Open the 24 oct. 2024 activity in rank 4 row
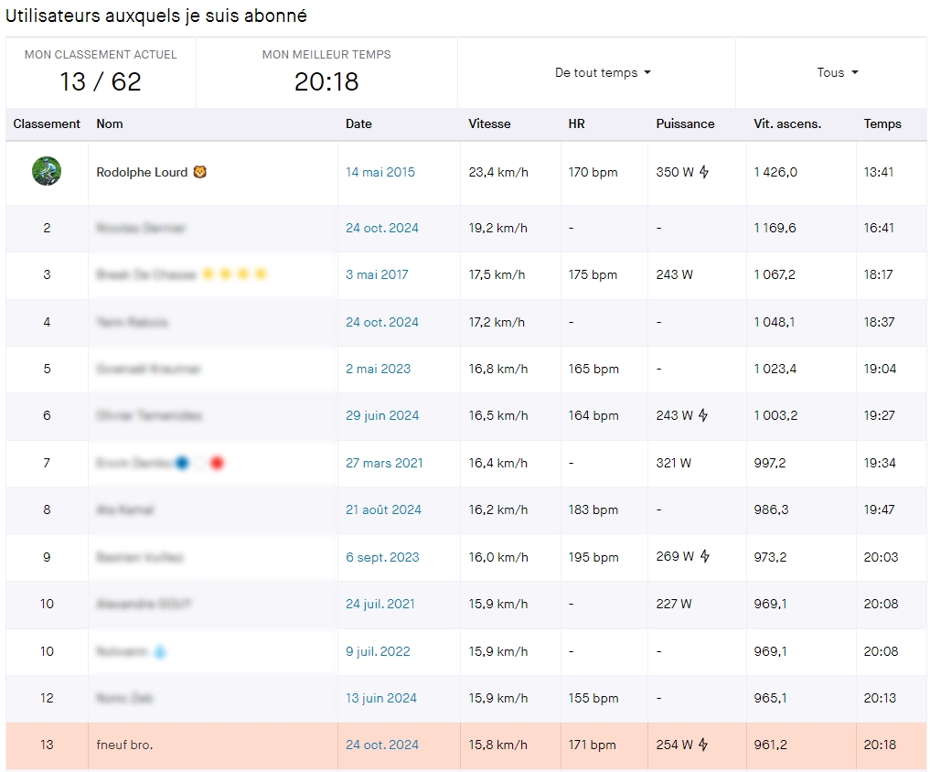The width and height of the screenshot is (930, 772). tap(382, 322)
